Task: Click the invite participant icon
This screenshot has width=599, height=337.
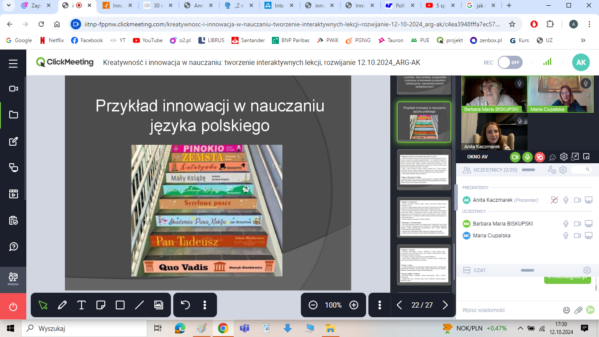Action: (552, 170)
